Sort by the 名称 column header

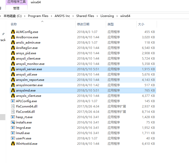click(x=14, y=24)
